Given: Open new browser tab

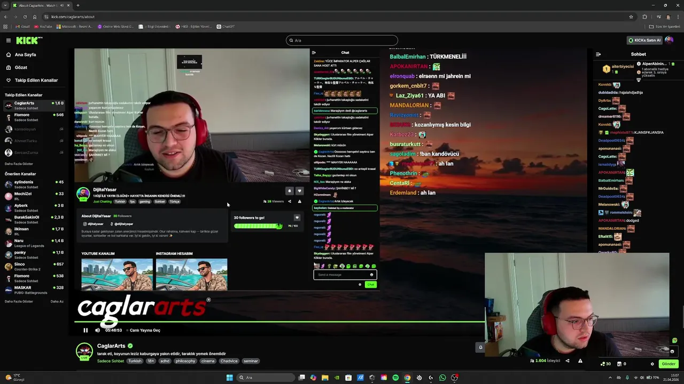Looking at the screenshot, I should (77, 5).
